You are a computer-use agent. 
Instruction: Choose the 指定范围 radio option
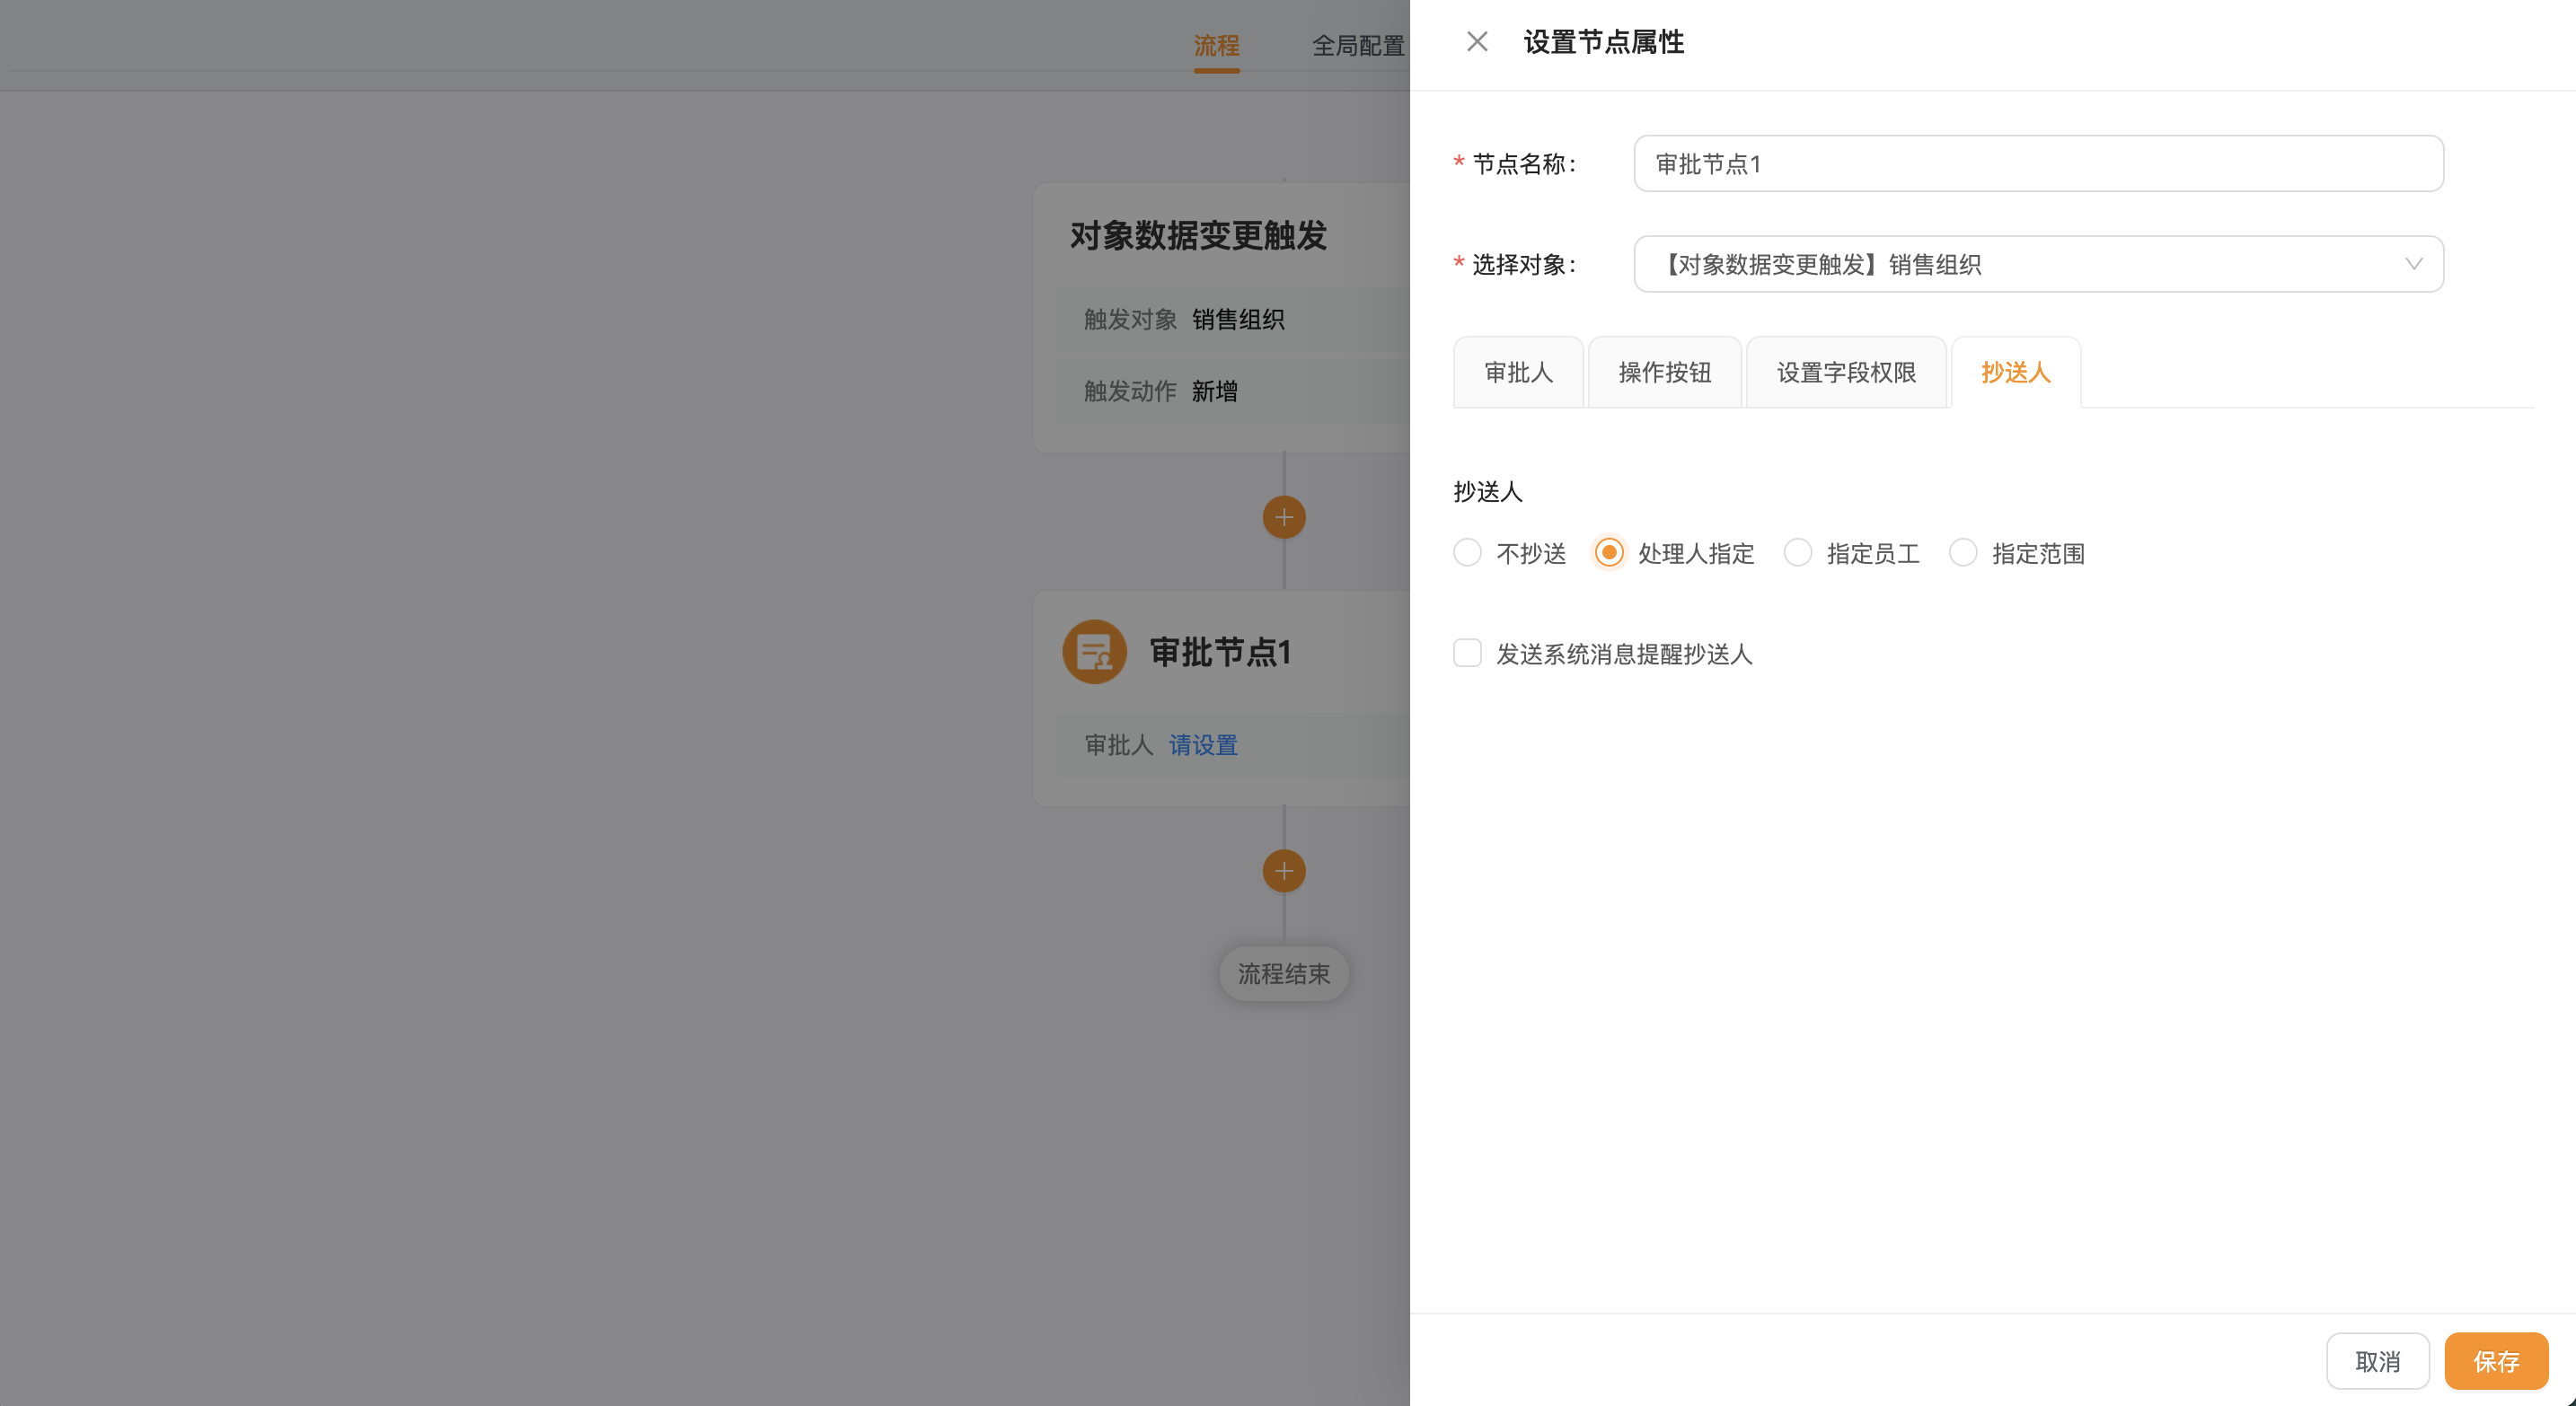coord(1963,552)
